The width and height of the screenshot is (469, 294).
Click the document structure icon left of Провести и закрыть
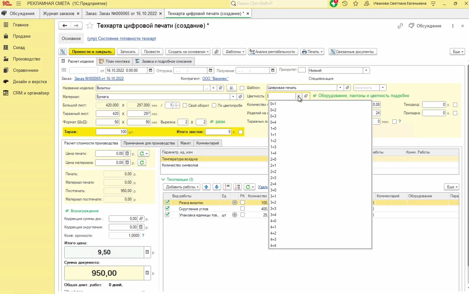click(x=63, y=52)
